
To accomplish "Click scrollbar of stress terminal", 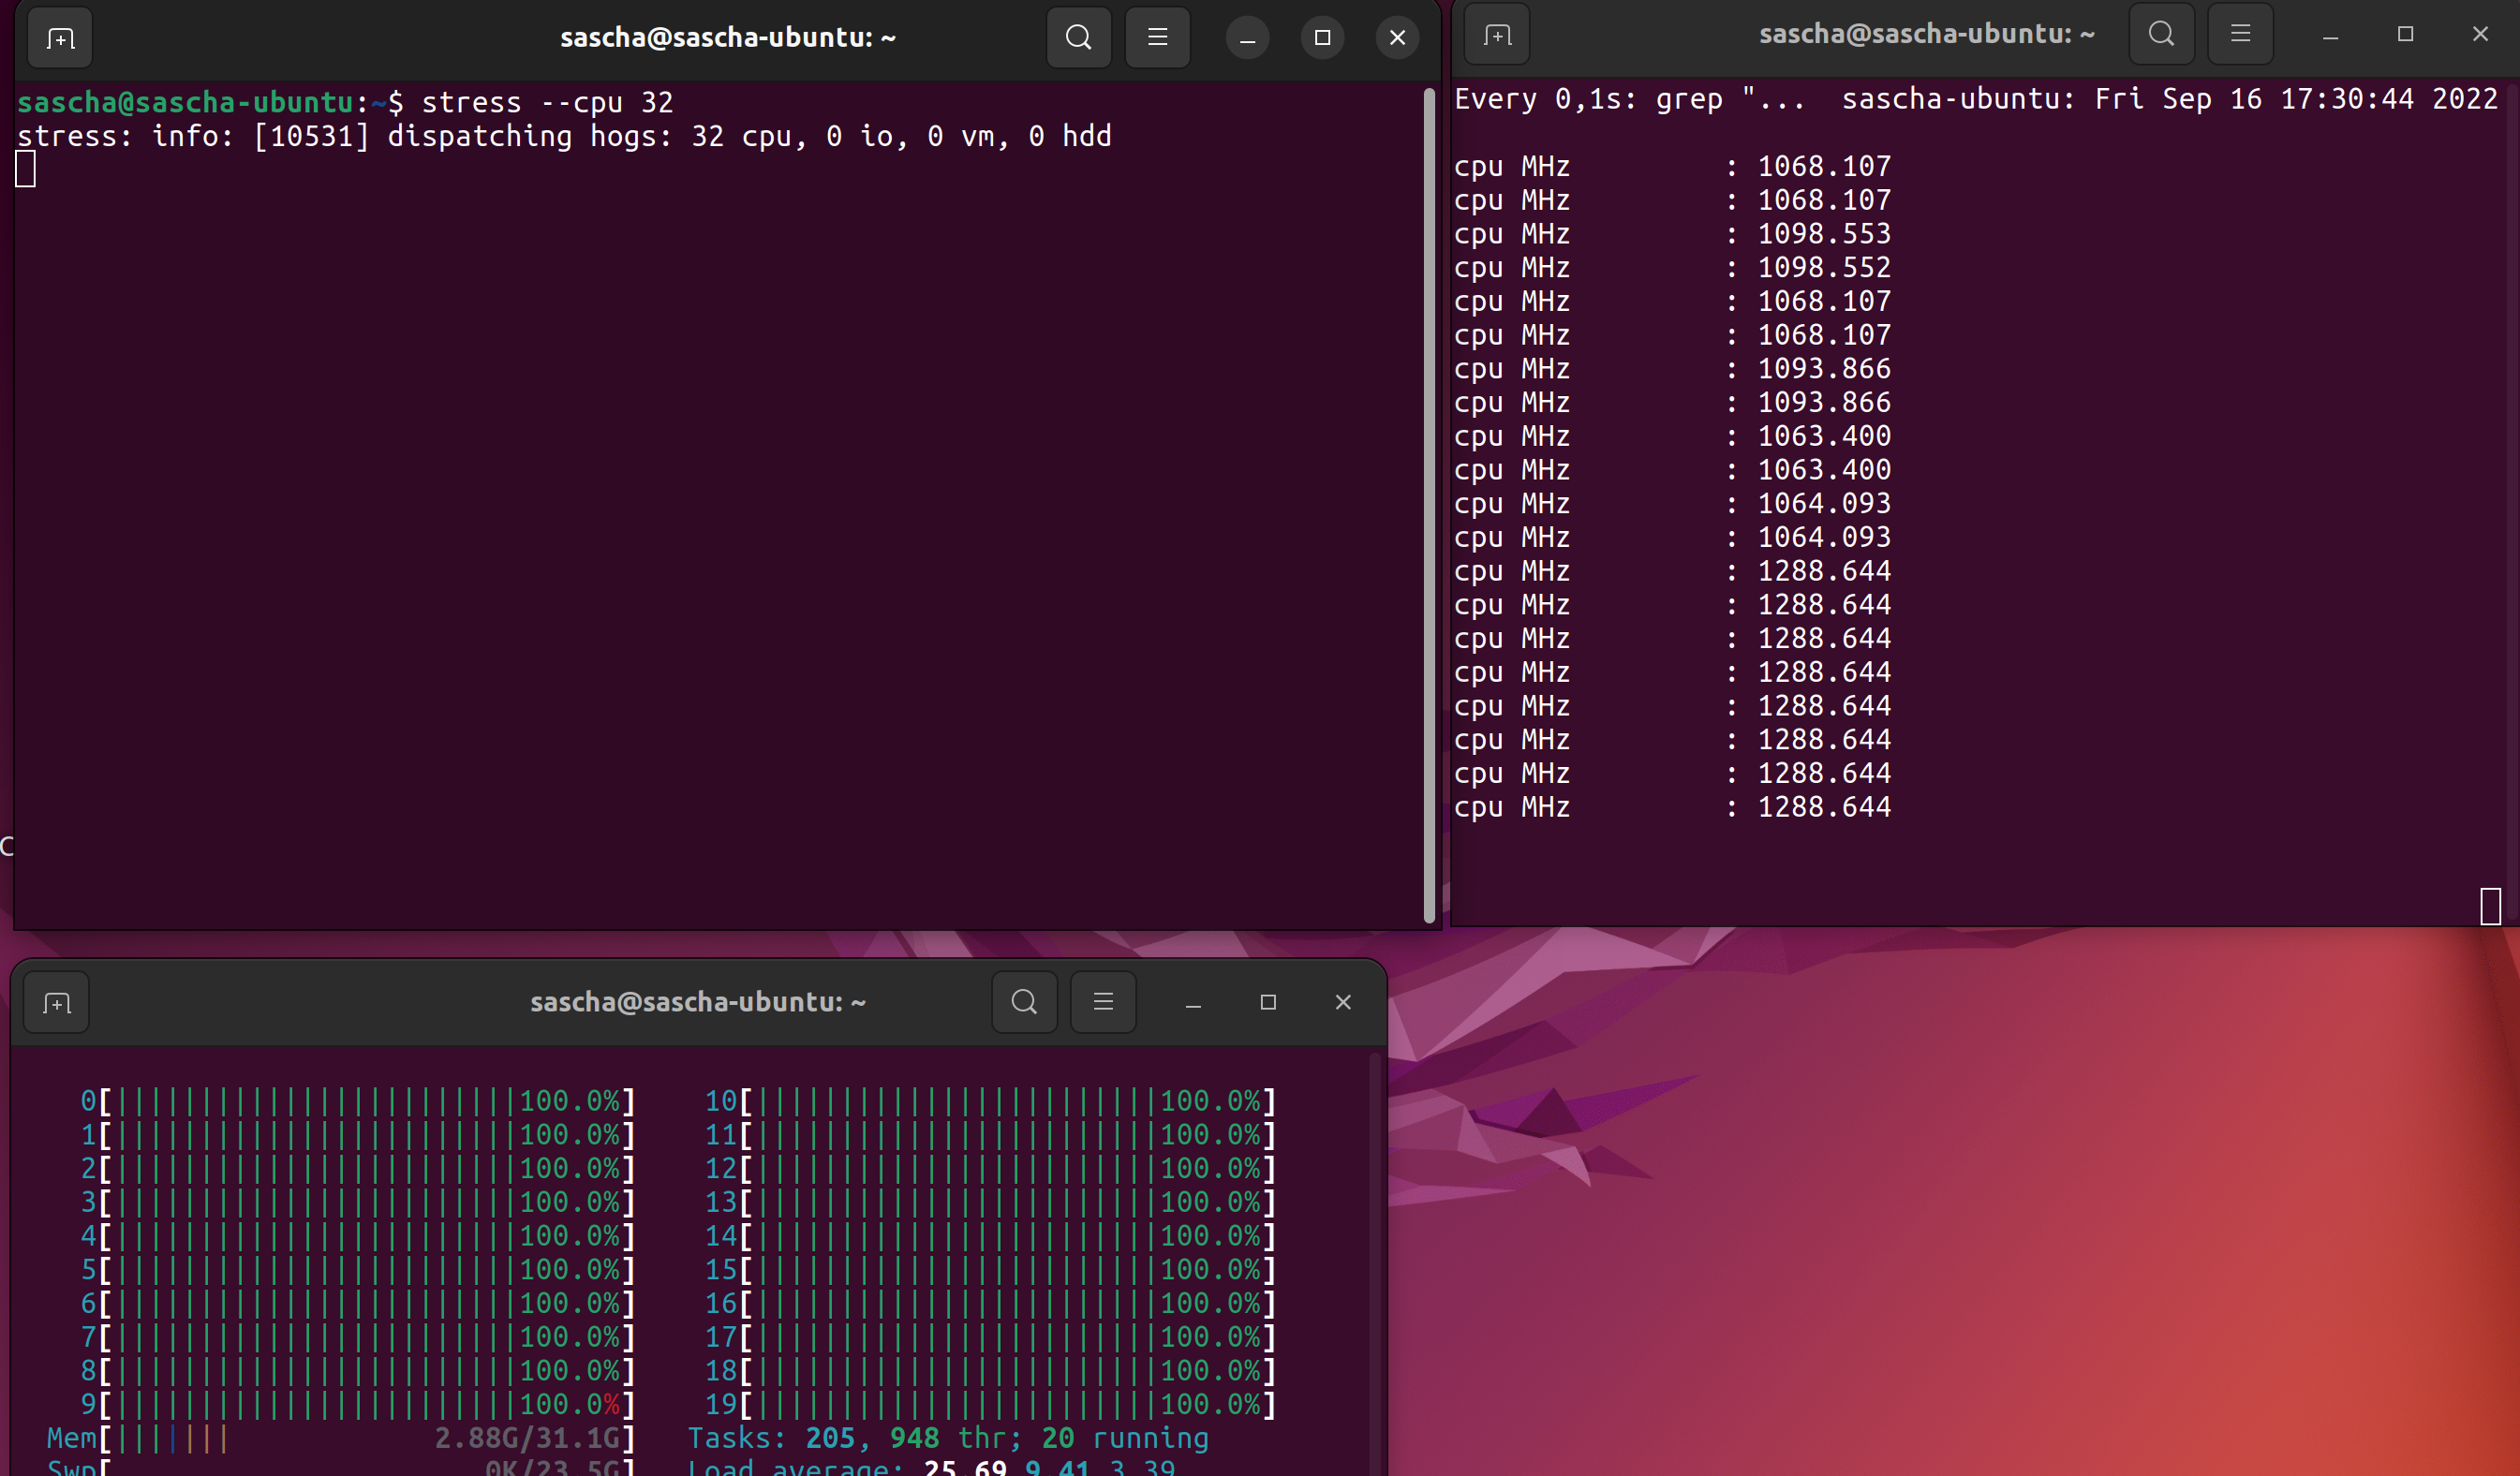I will point(1429,500).
